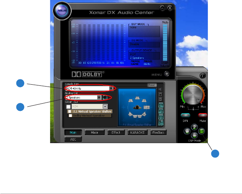The height and width of the screenshot is (194, 242).
Task: Click the second rotate arrow button
Action: (x=161, y=111)
